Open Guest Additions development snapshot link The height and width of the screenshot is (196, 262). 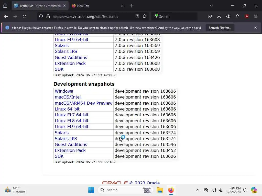[71, 144]
